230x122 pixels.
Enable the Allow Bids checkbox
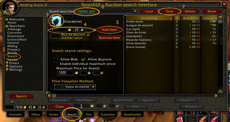tap(56, 60)
